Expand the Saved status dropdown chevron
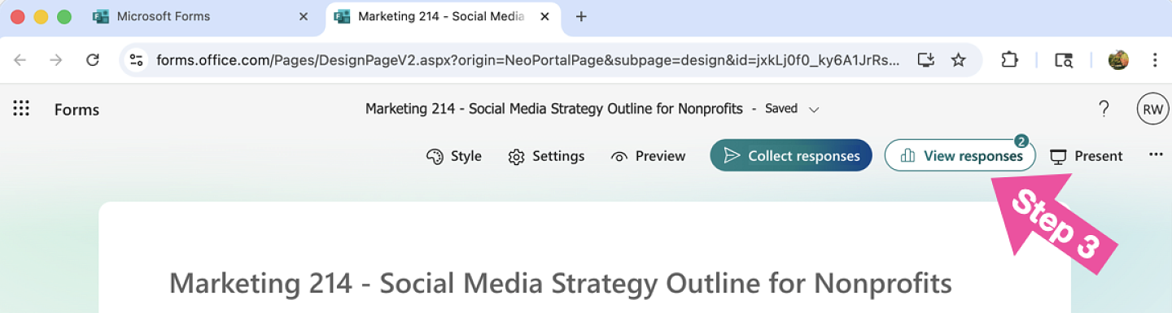Viewport: 1172px width, 313px height. pyautogui.click(x=814, y=109)
